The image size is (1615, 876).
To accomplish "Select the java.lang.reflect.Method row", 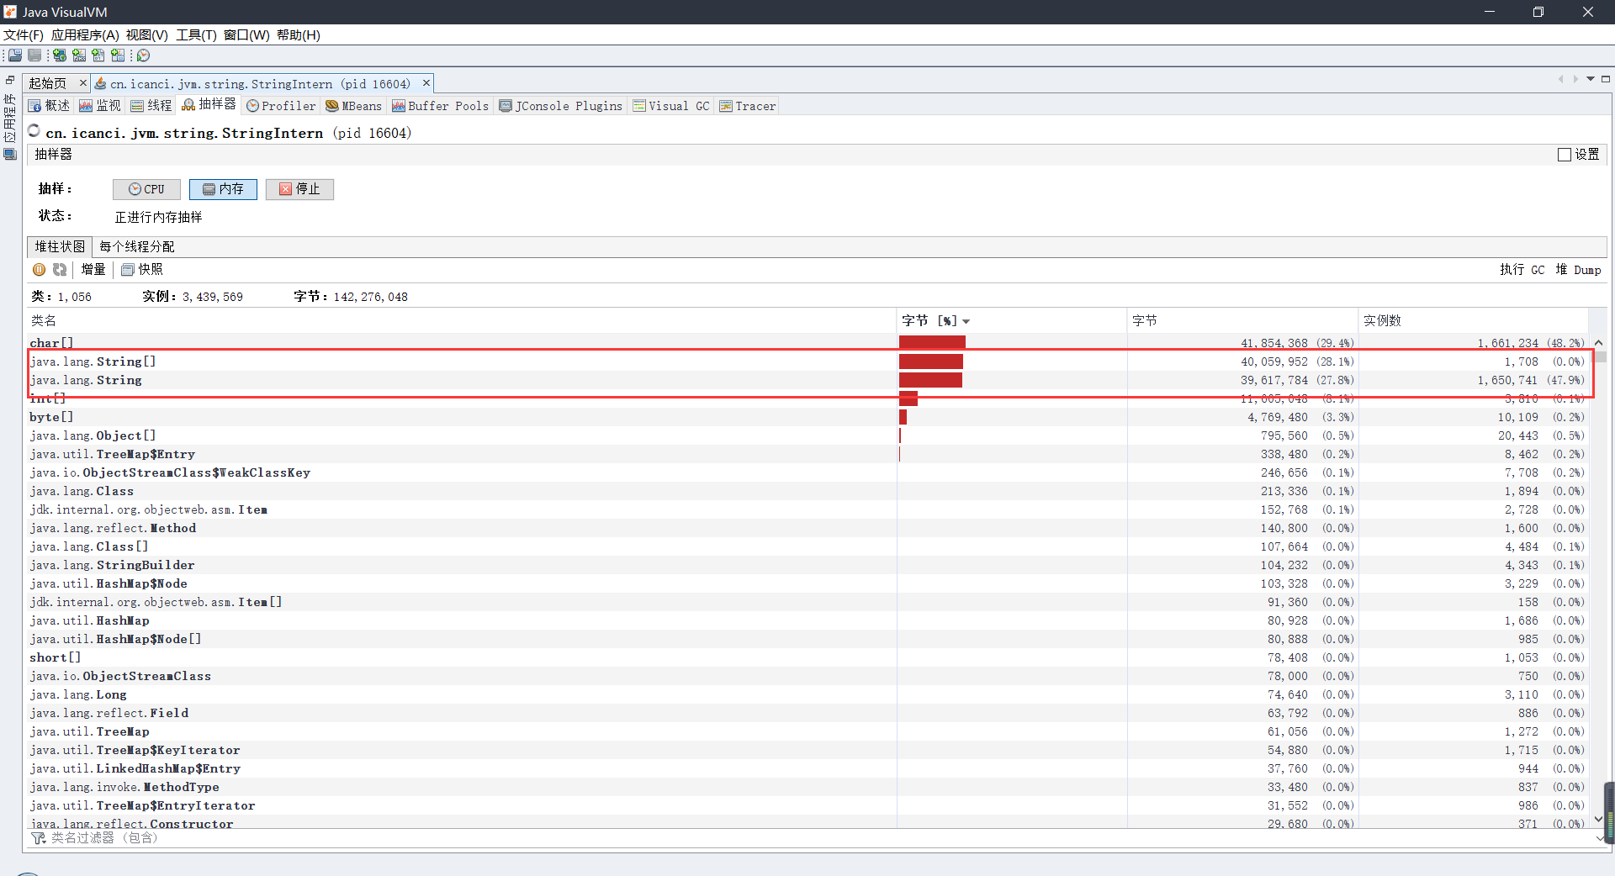I will click(807, 528).
